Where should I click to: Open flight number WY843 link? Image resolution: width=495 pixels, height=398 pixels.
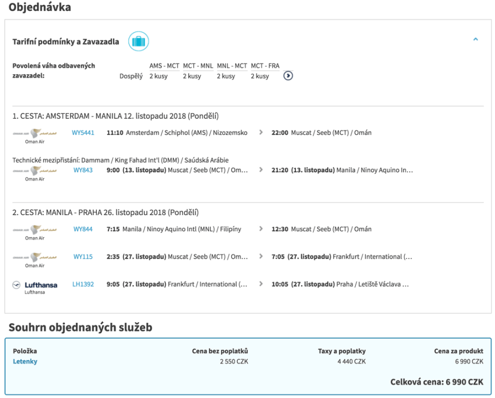click(x=83, y=170)
